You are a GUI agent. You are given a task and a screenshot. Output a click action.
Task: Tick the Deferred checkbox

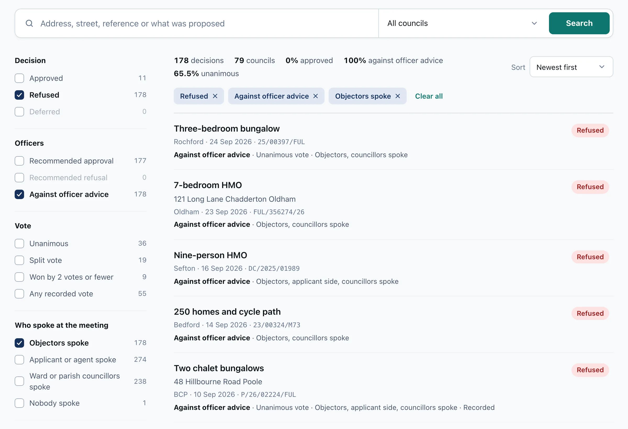coord(19,112)
